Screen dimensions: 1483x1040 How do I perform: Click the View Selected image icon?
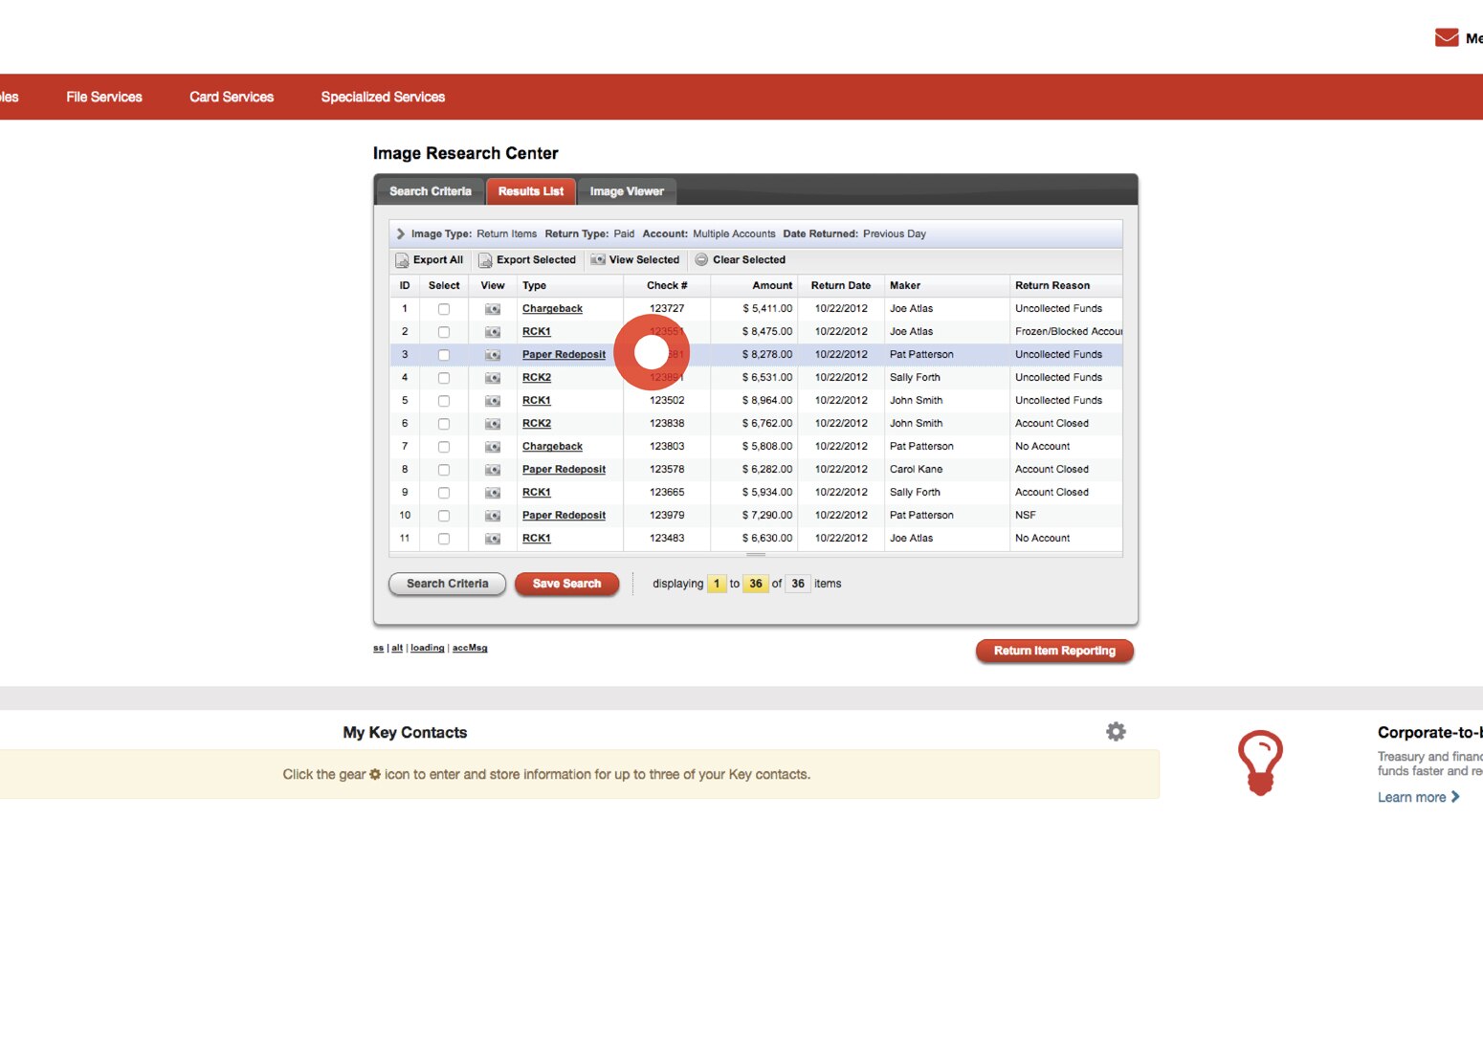tap(597, 259)
